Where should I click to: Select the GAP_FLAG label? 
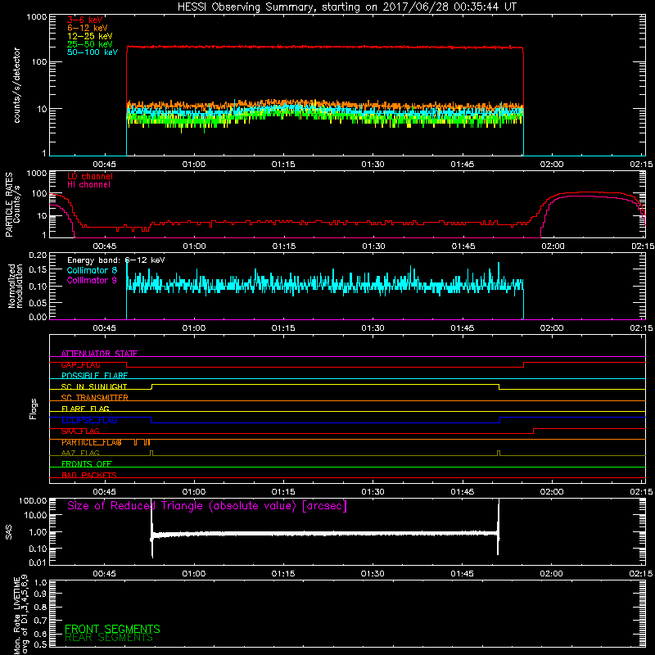pos(80,364)
